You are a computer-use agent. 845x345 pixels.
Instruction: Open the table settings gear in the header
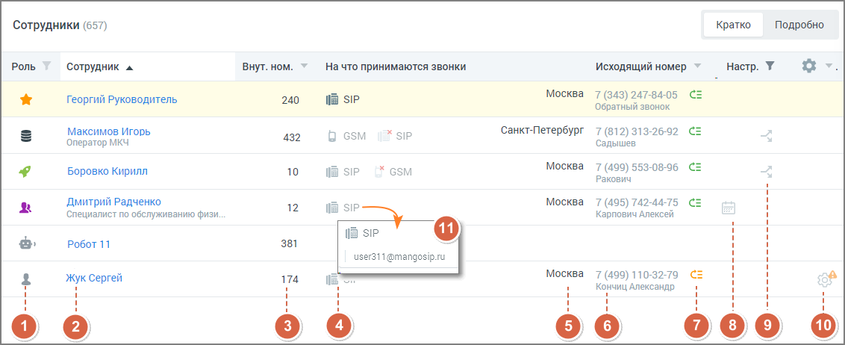pyautogui.click(x=809, y=66)
